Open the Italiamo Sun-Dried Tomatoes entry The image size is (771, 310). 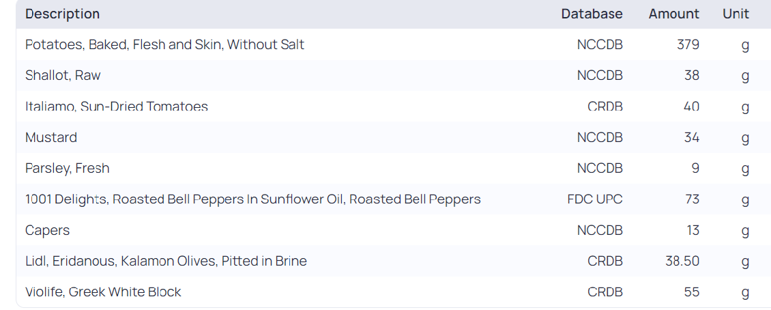[x=117, y=107]
